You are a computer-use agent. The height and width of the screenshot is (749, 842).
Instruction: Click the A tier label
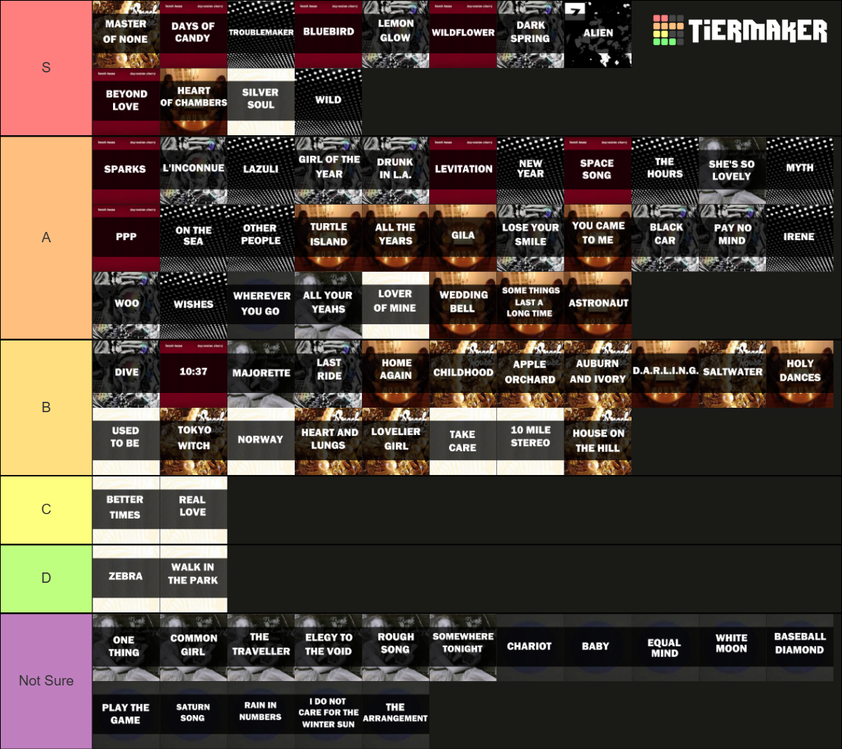coord(47,237)
